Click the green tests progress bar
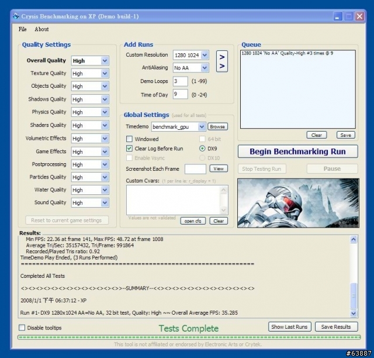Viewport: 374px width, 358px height. (189, 338)
